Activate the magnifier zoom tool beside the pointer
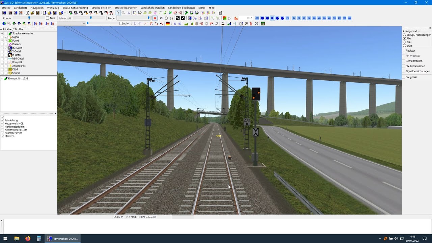The width and height of the screenshot is (432, 243). tap(123, 13)
